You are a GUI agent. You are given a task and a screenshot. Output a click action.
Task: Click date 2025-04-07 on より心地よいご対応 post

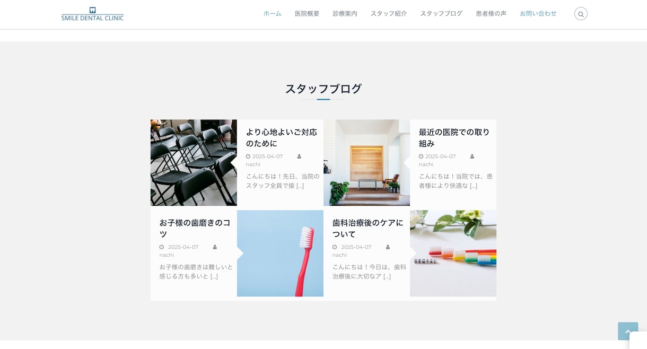[x=267, y=156]
